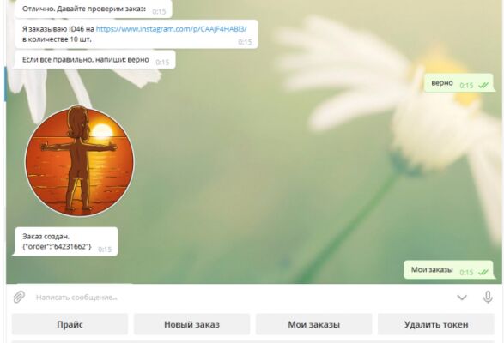This screenshot has width=504, height=343.
Task: Click text в количестве 10 шт.
Action: point(57,39)
